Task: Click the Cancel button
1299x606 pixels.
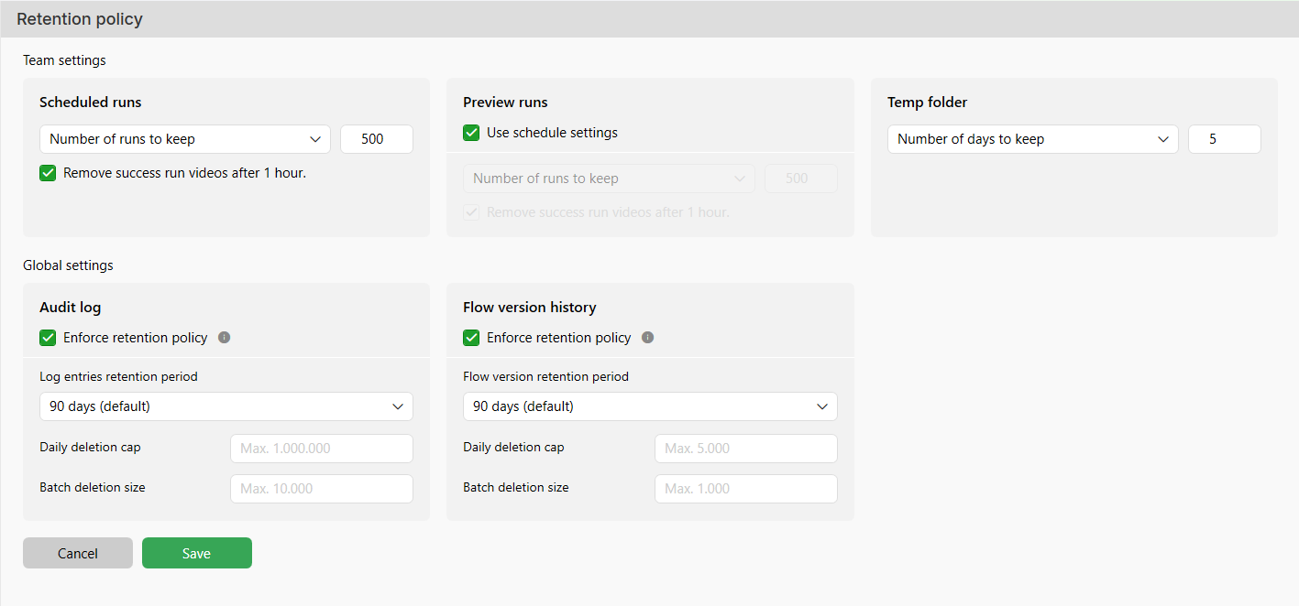Action: pos(78,553)
